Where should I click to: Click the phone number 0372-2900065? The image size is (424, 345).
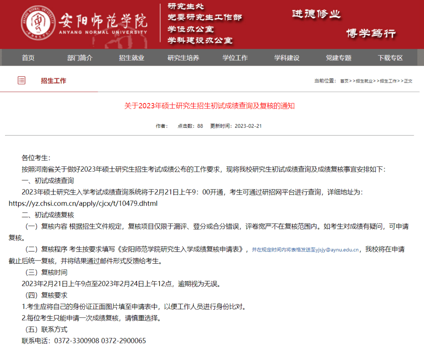[x=124, y=341]
